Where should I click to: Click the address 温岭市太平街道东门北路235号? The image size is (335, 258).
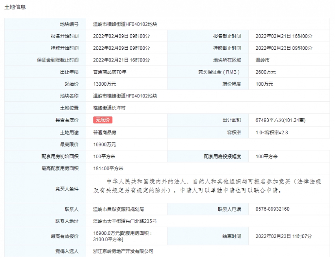click(x=125, y=221)
